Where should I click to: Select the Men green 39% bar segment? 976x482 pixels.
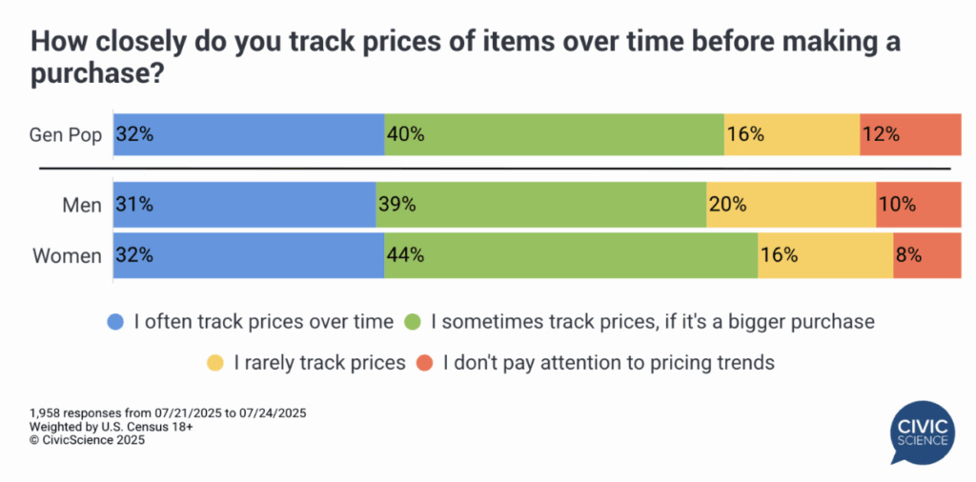pyautogui.click(x=540, y=204)
